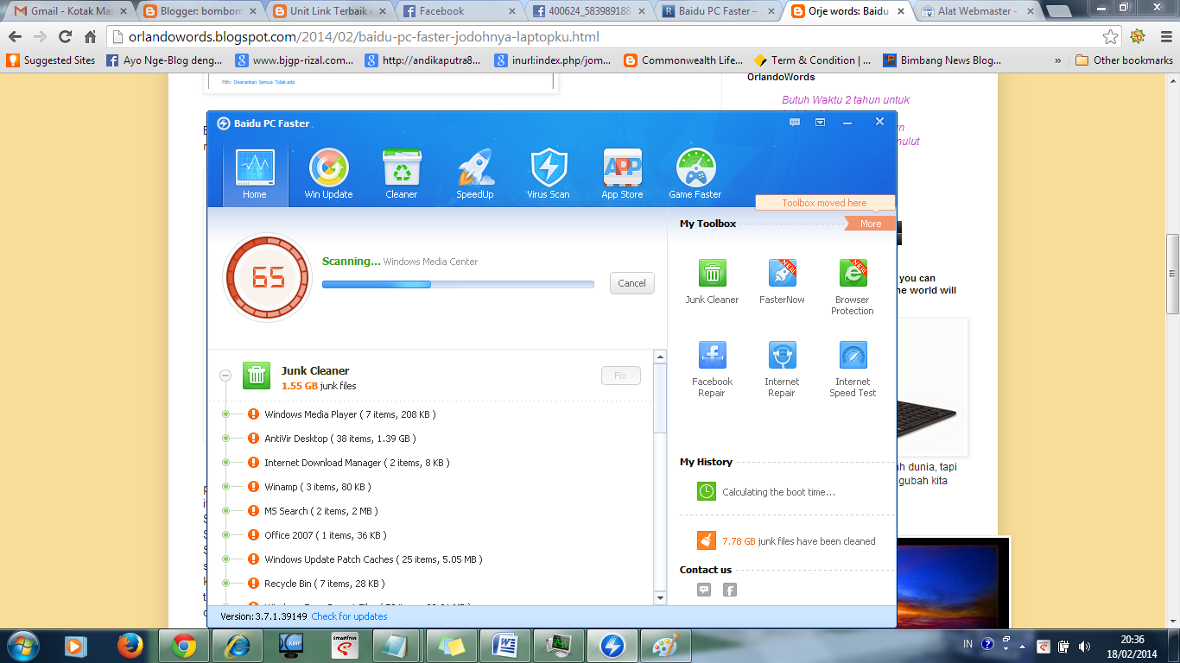Reload the current Chrome page

pyautogui.click(x=65, y=37)
